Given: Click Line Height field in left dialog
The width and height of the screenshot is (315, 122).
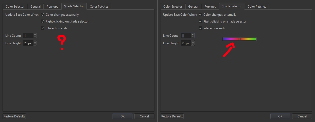Looking at the screenshot, I should click(x=28, y=43).
